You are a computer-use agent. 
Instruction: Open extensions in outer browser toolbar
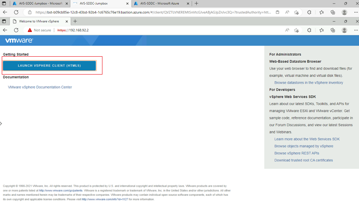[x=309, y=12]
